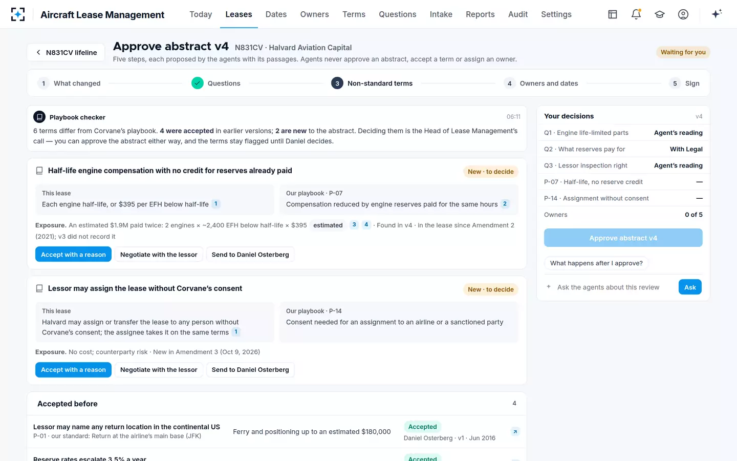Click the 'estimated' chip in the Exposure line
Screen dimensions: 737x461
coord(328,225)
